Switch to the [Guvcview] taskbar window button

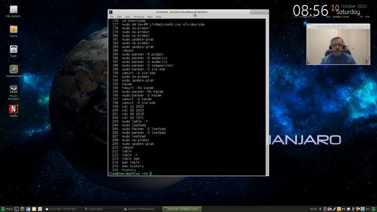point(94,209)
